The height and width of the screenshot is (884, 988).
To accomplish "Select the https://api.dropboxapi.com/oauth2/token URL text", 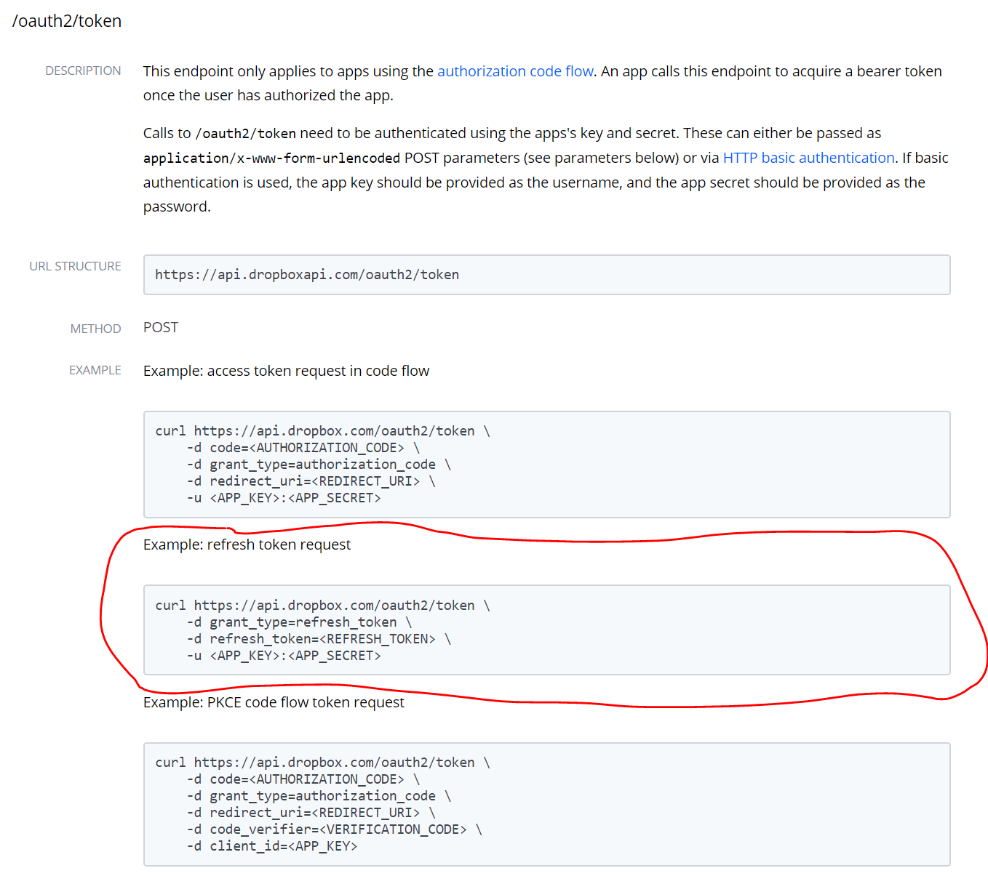I will click(x=306, y=275).
